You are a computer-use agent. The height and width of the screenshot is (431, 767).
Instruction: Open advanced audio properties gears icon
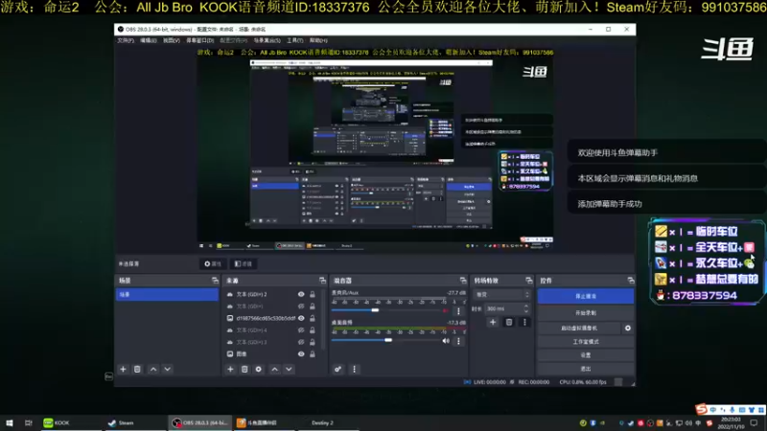tap(338, 370)
